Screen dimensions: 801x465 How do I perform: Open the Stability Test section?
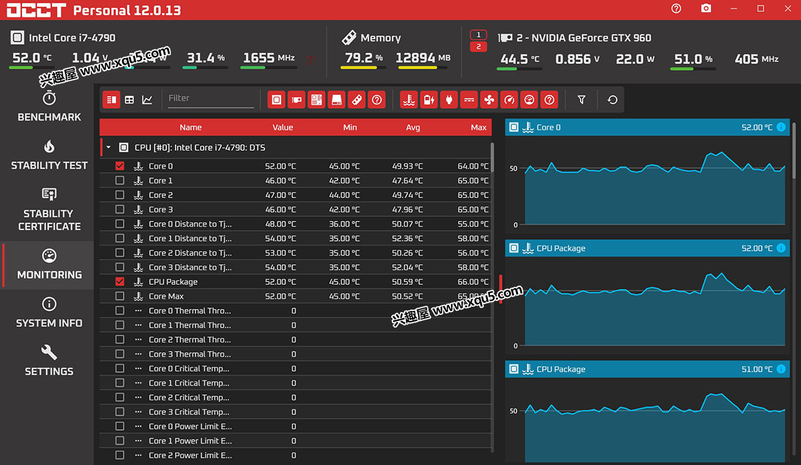49,156
